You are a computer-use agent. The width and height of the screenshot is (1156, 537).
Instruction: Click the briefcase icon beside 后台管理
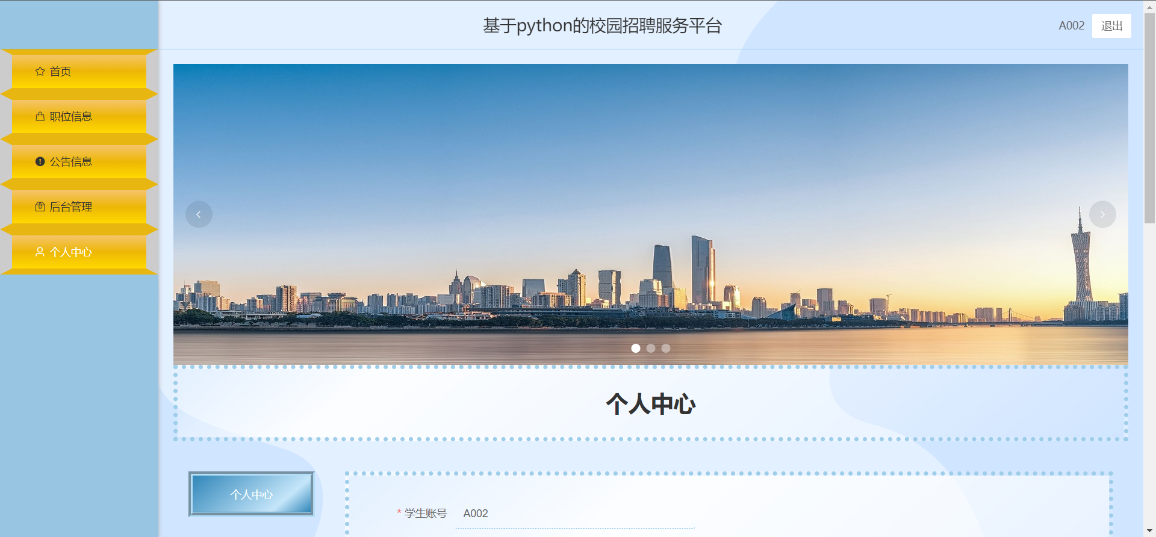pos(40,206)
